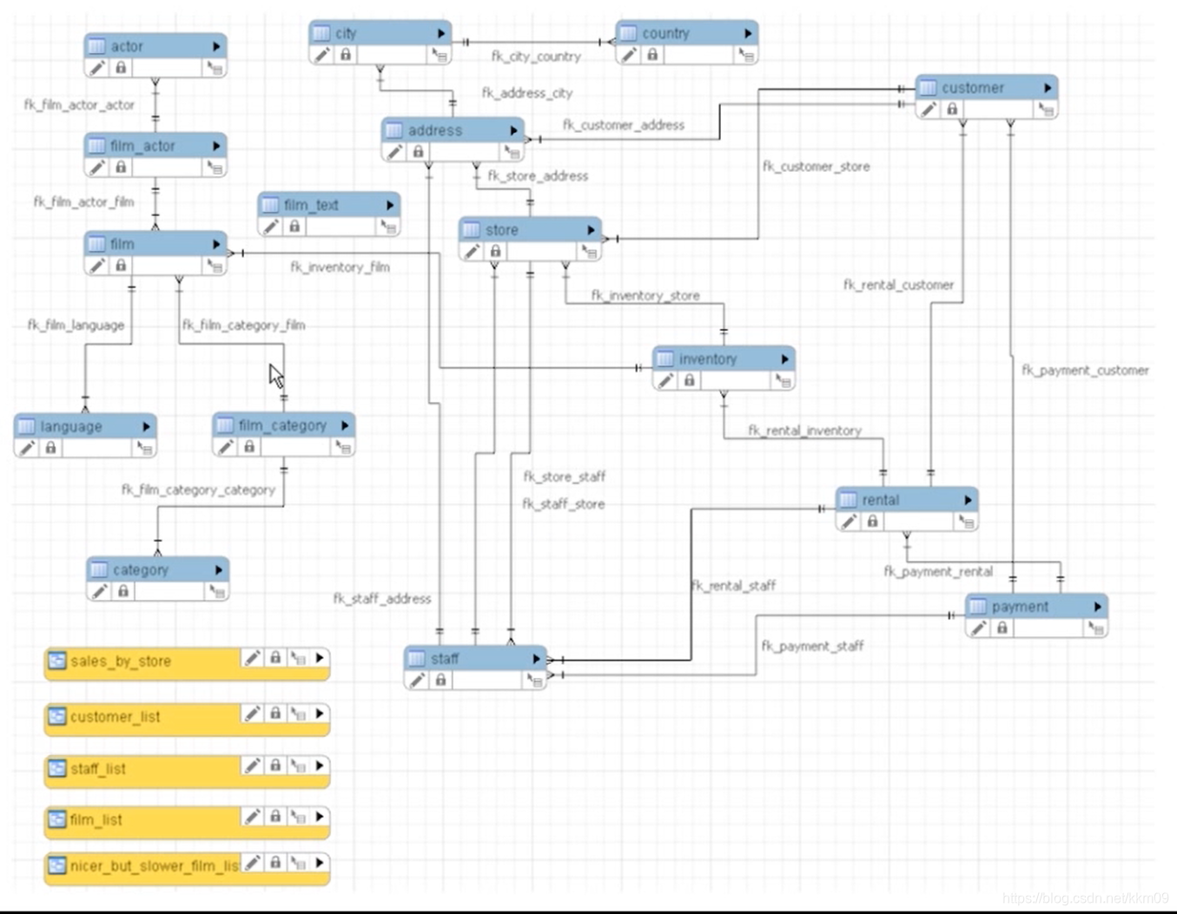The image size is (1177, 914).
Task: Expand the film_actor table arrow
Action: point(216,146)
